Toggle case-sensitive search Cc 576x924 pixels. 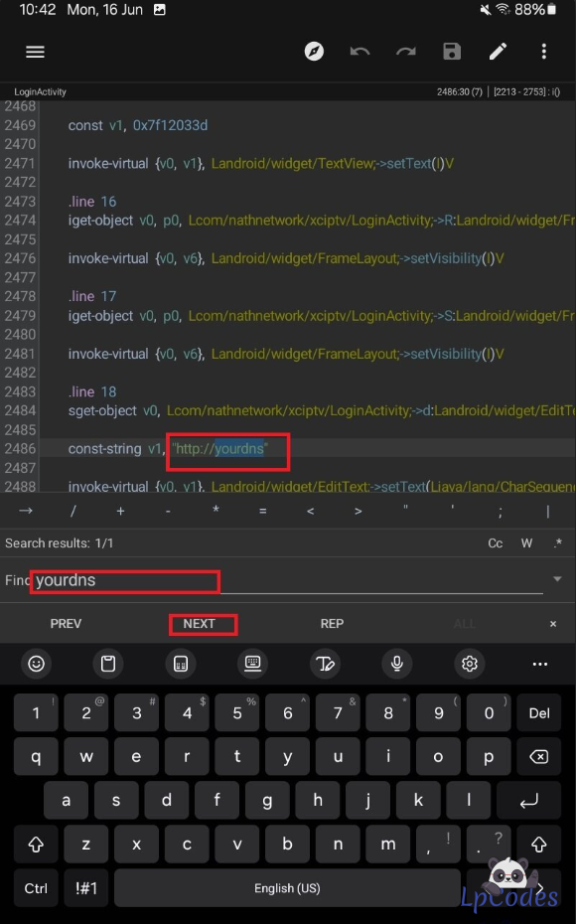pos(496,543)
